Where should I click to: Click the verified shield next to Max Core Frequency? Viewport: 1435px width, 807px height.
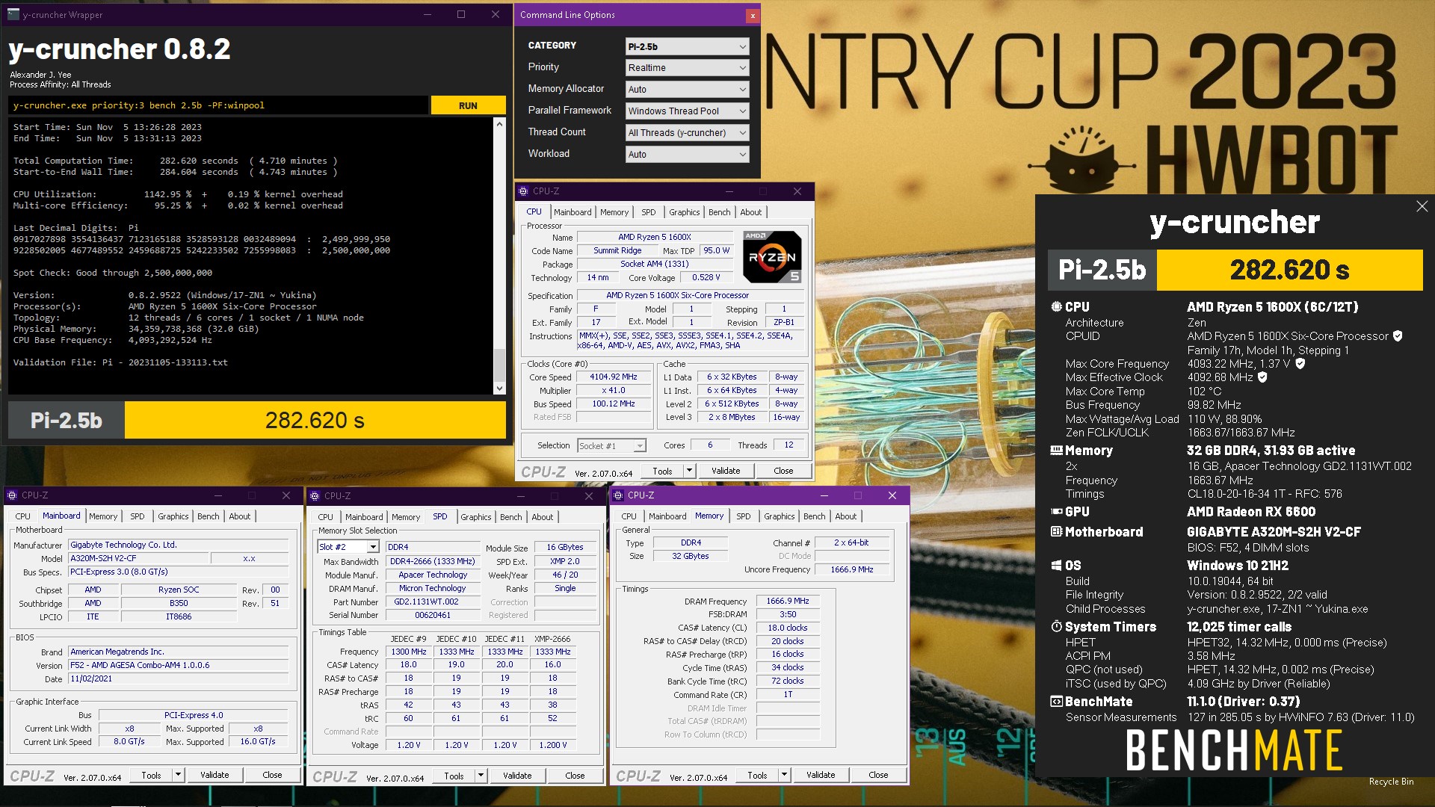1300,364
